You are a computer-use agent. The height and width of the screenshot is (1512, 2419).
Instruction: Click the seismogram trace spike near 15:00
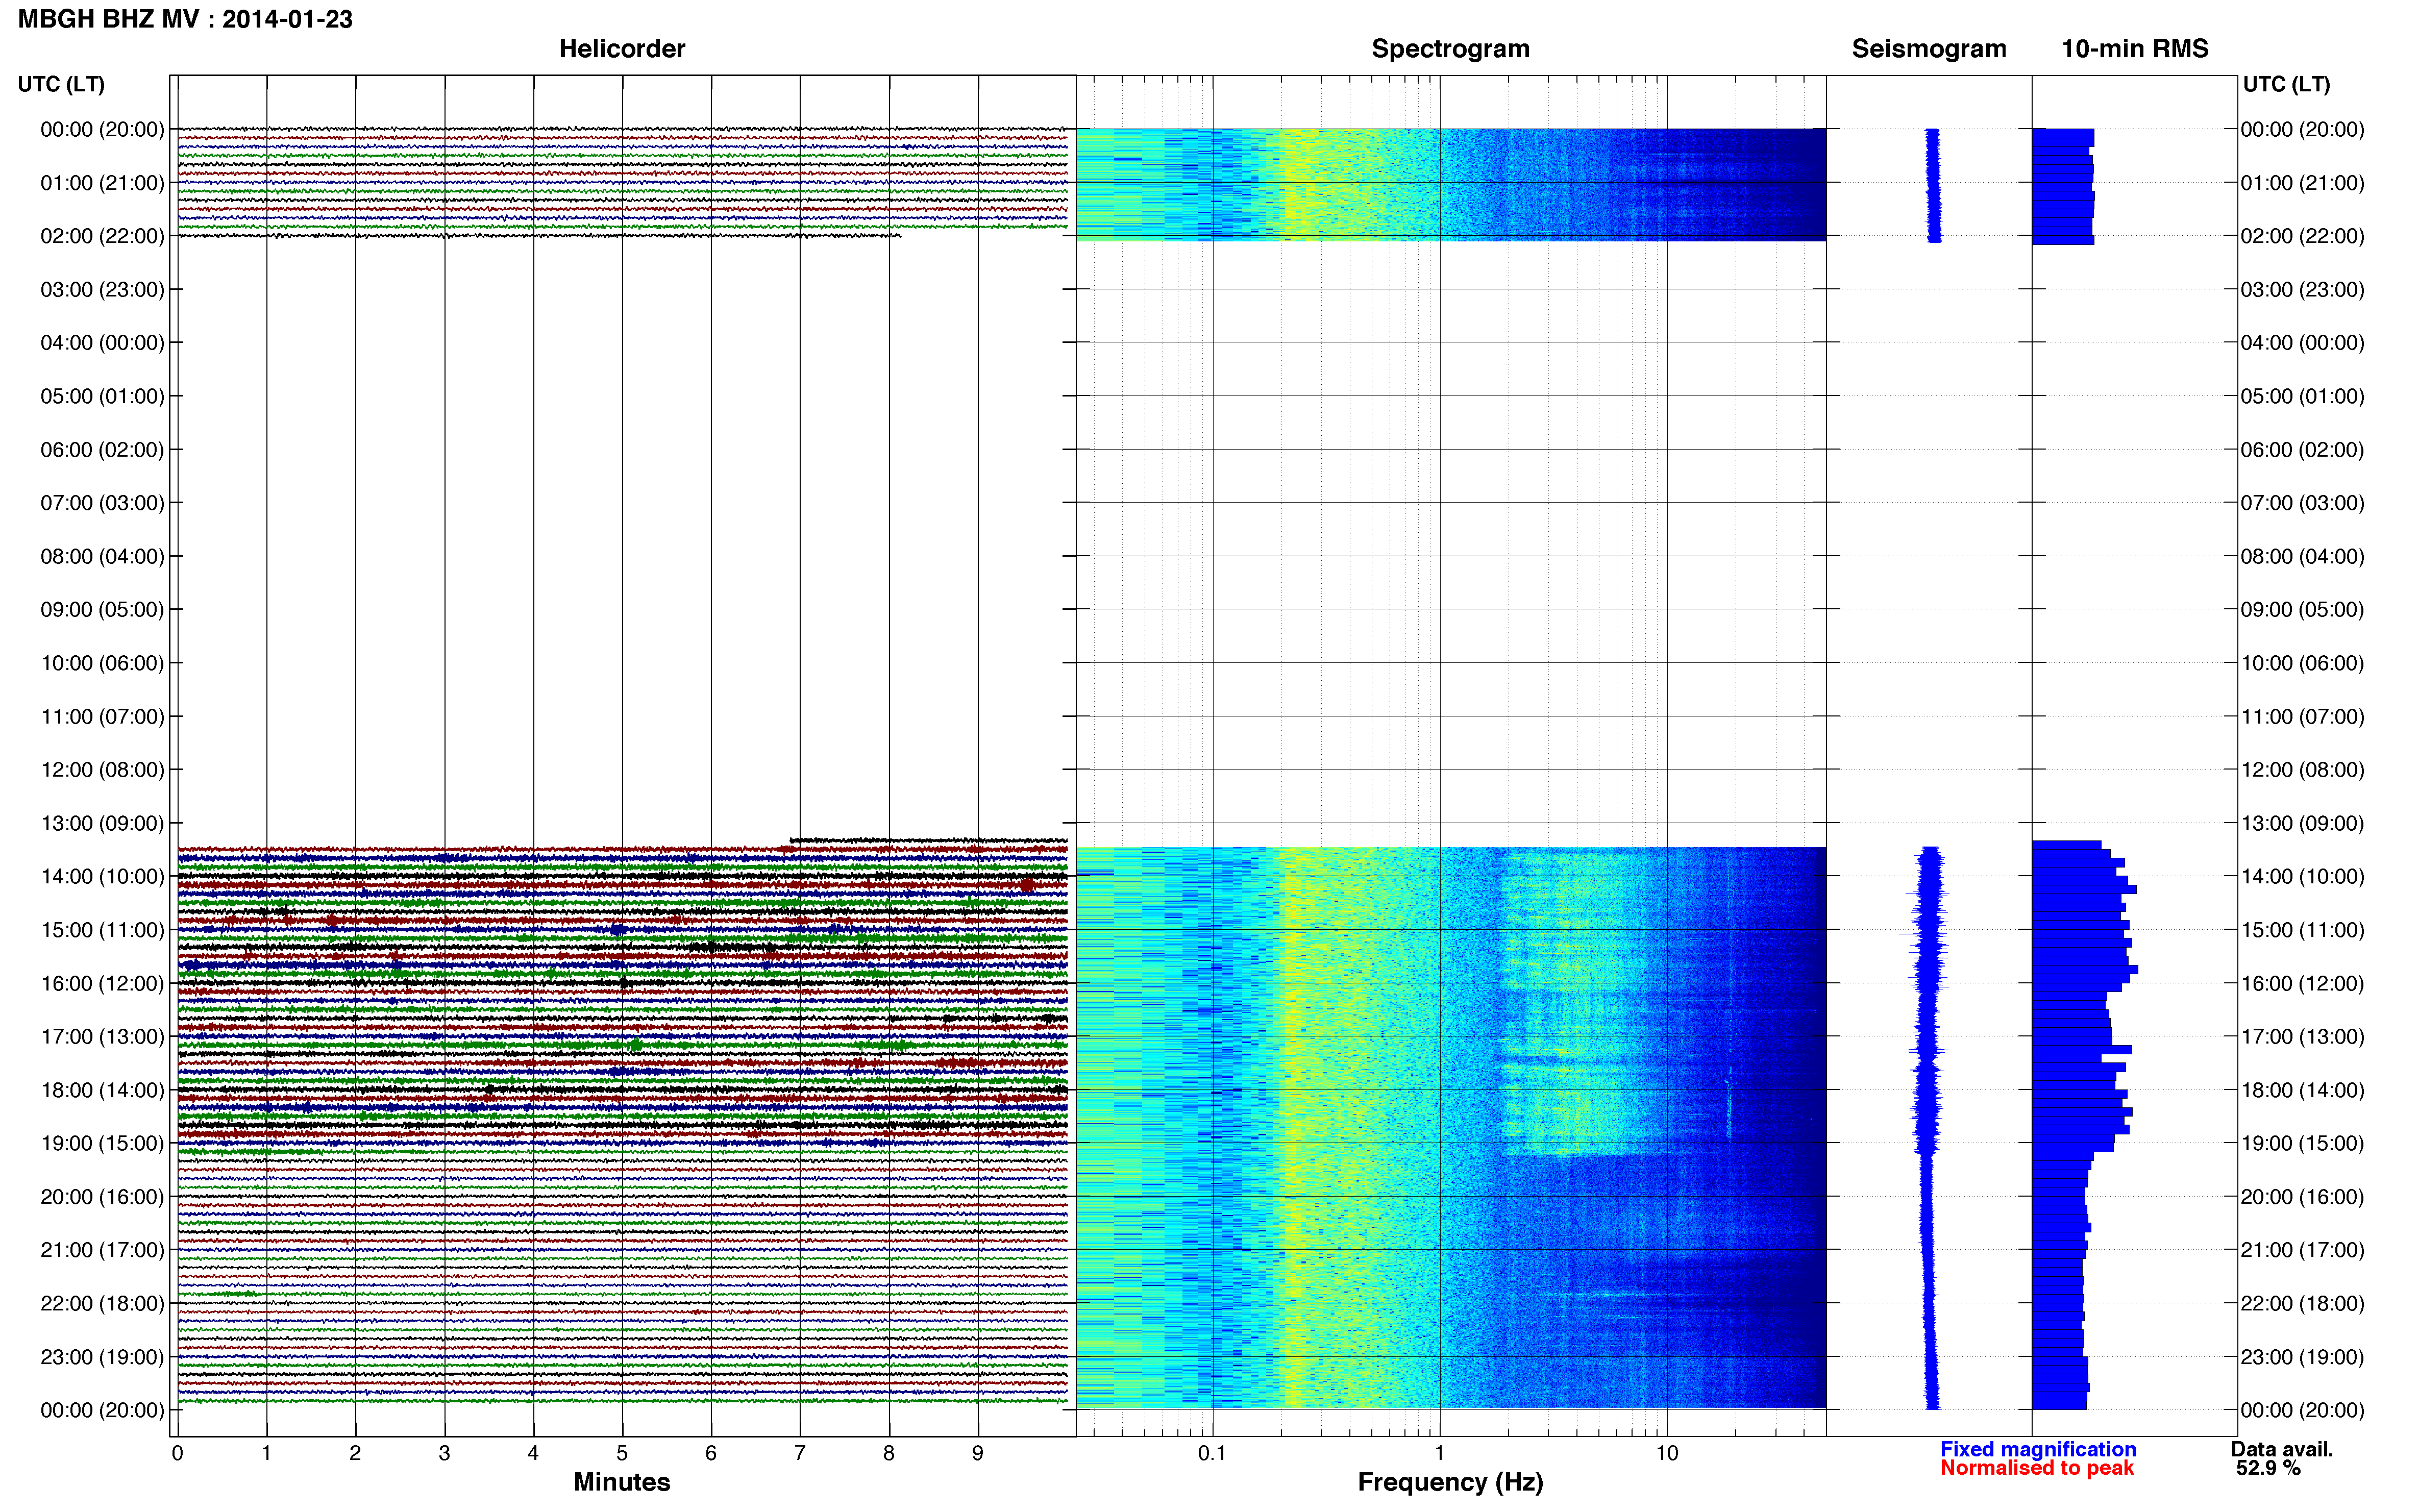(1923, 934)
